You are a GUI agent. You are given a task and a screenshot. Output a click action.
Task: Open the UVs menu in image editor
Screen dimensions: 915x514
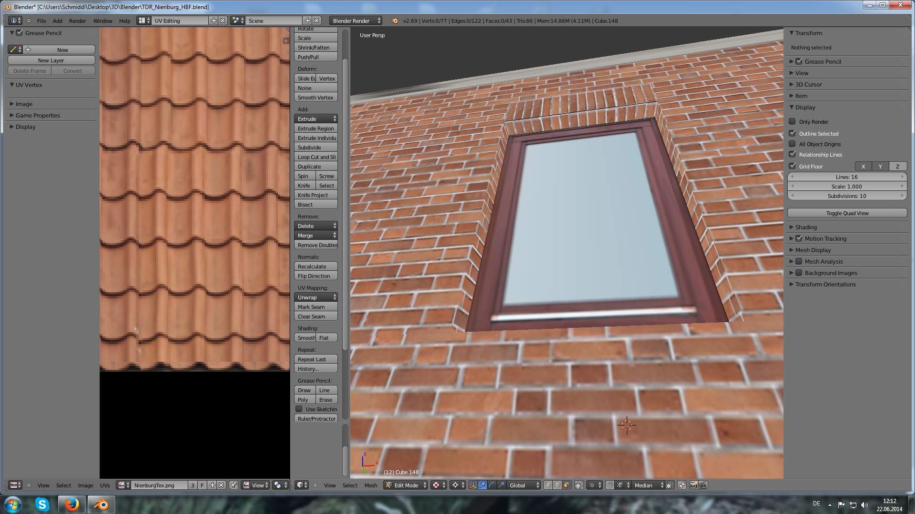click(x=105, y=485)
